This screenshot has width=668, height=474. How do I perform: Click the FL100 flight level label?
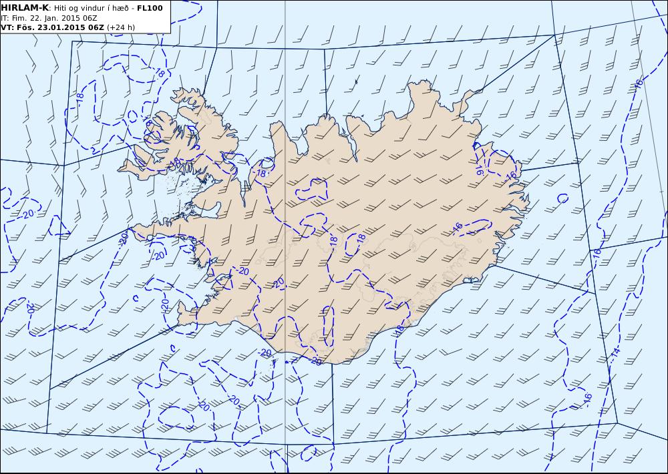[x=150, y=8]
